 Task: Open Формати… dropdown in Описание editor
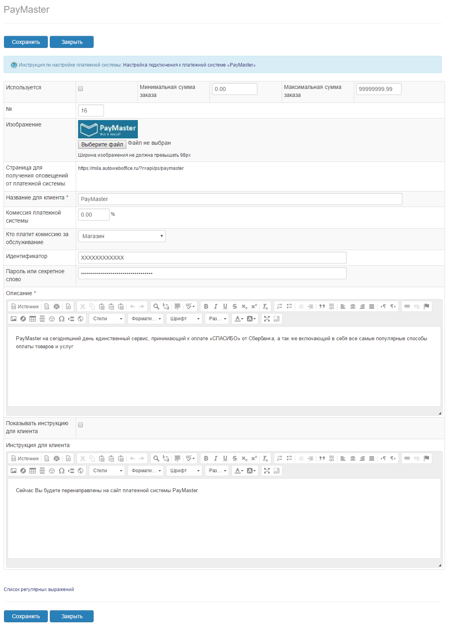coord(145,319)
